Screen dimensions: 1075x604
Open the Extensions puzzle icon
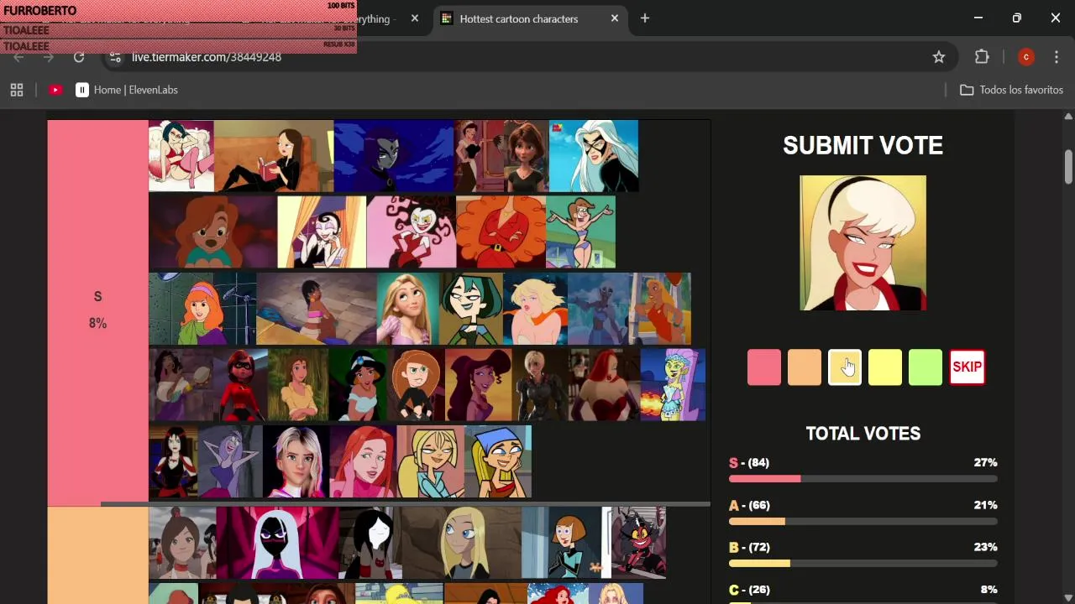[x=982, y=57]
